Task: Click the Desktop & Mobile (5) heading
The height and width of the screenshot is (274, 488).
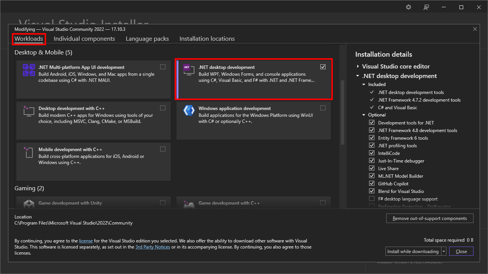Action: tap(43, 53)
